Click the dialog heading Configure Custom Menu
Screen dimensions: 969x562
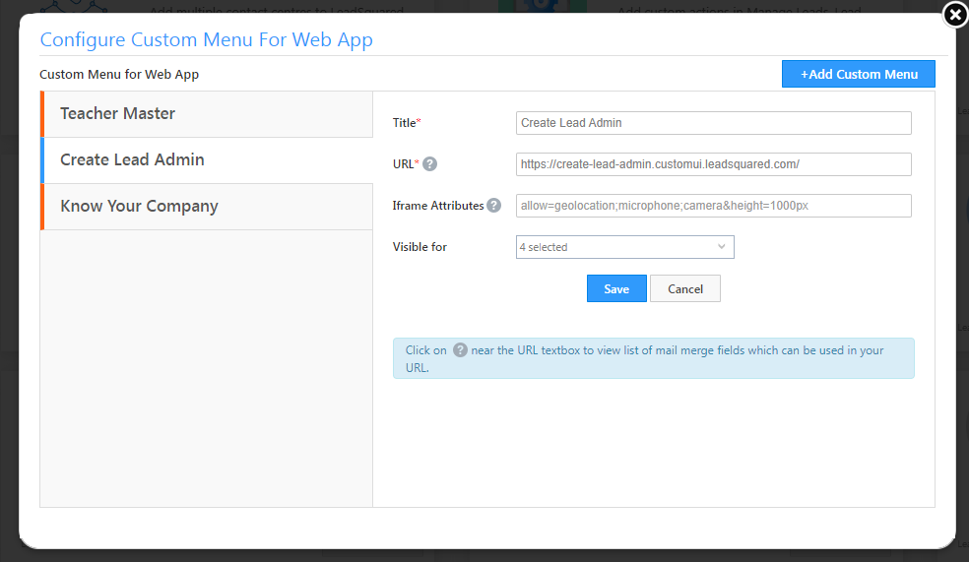206,40
